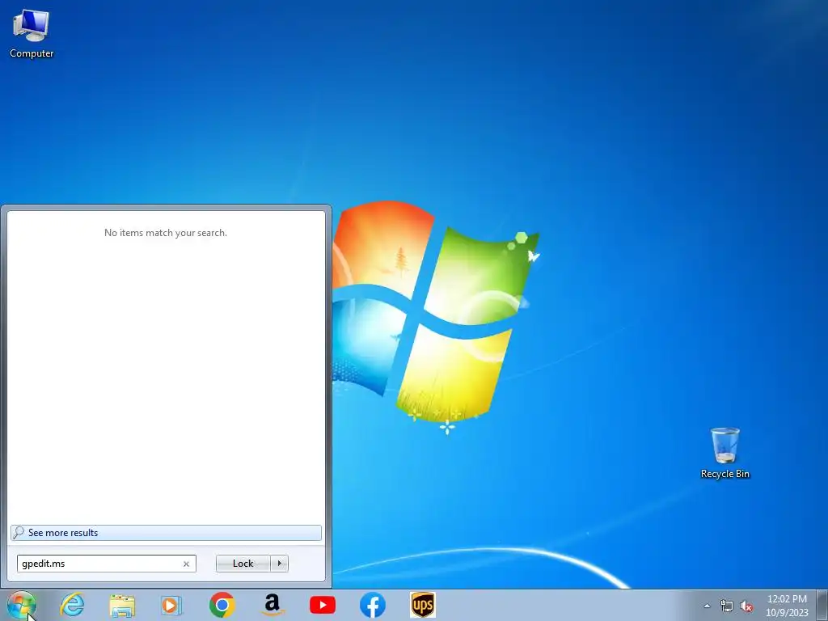The height and width of the screenshot is (621, 828).
Task: Open the UPS taskbar shortcut
Action: (x=422, y=605)
